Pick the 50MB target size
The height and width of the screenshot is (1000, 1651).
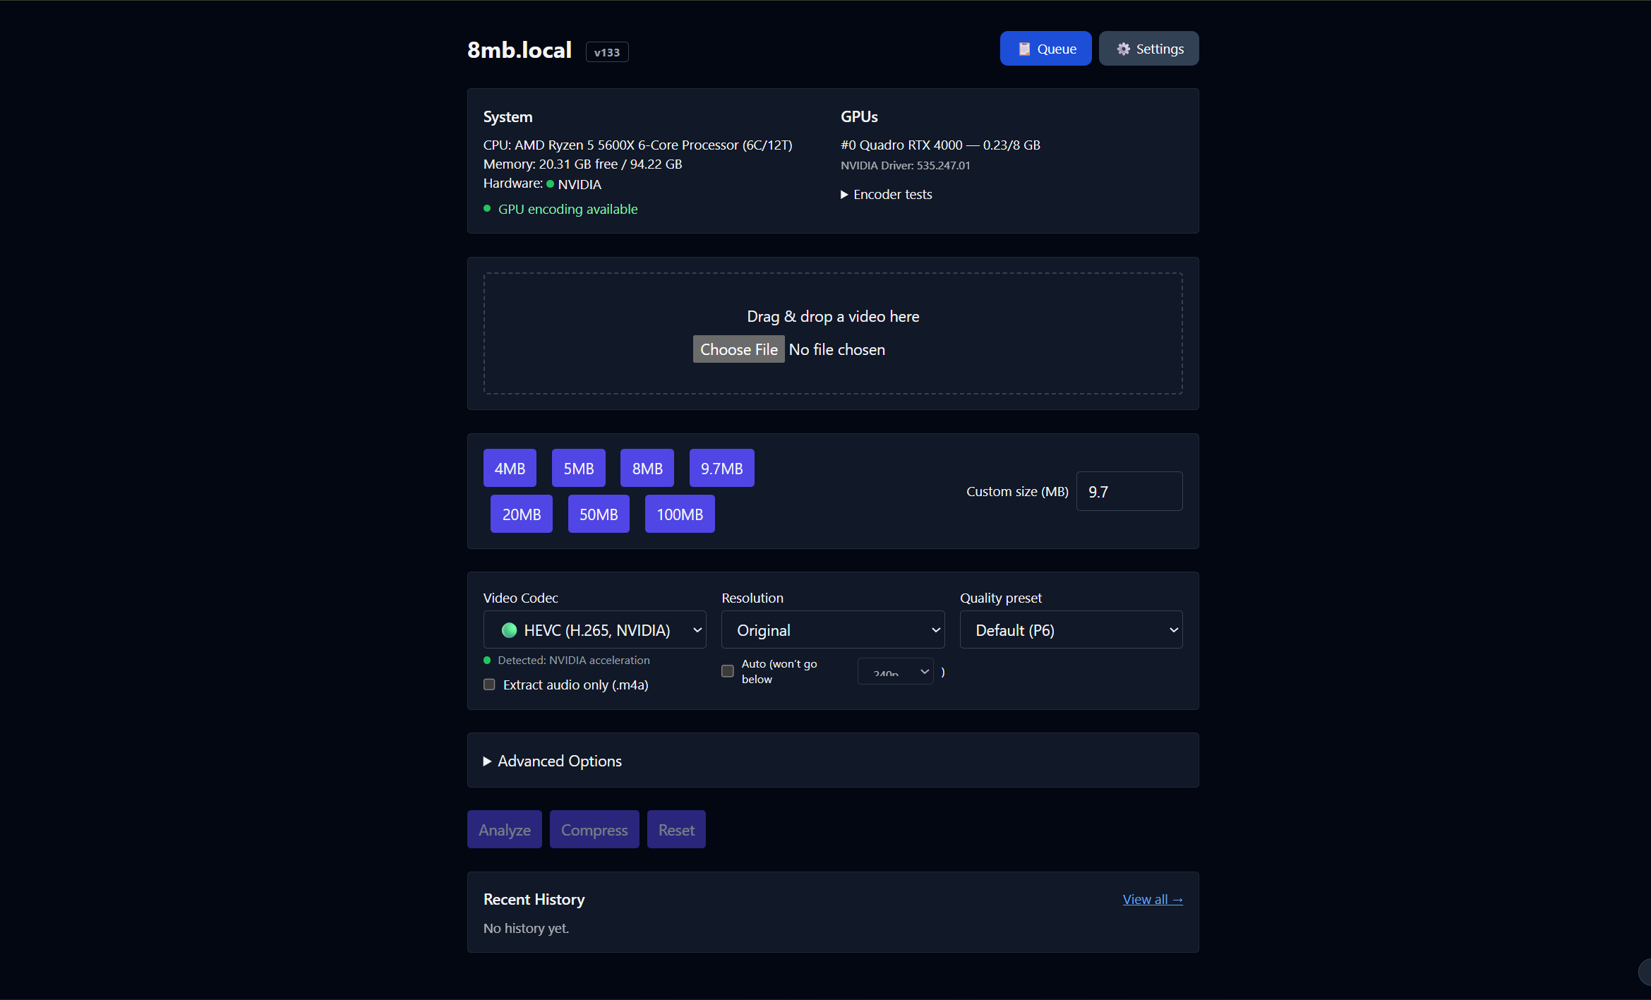[x=598, y=514]
